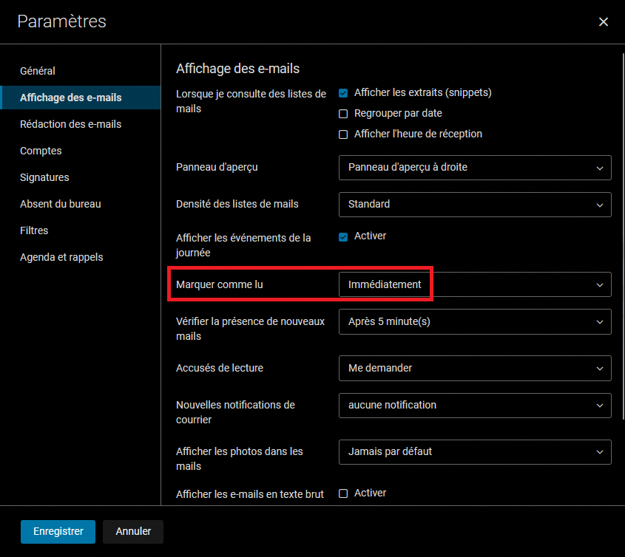Enable Regrouper par date checkbox
Viewport: 625px width, 557px height.
[343, 114]
